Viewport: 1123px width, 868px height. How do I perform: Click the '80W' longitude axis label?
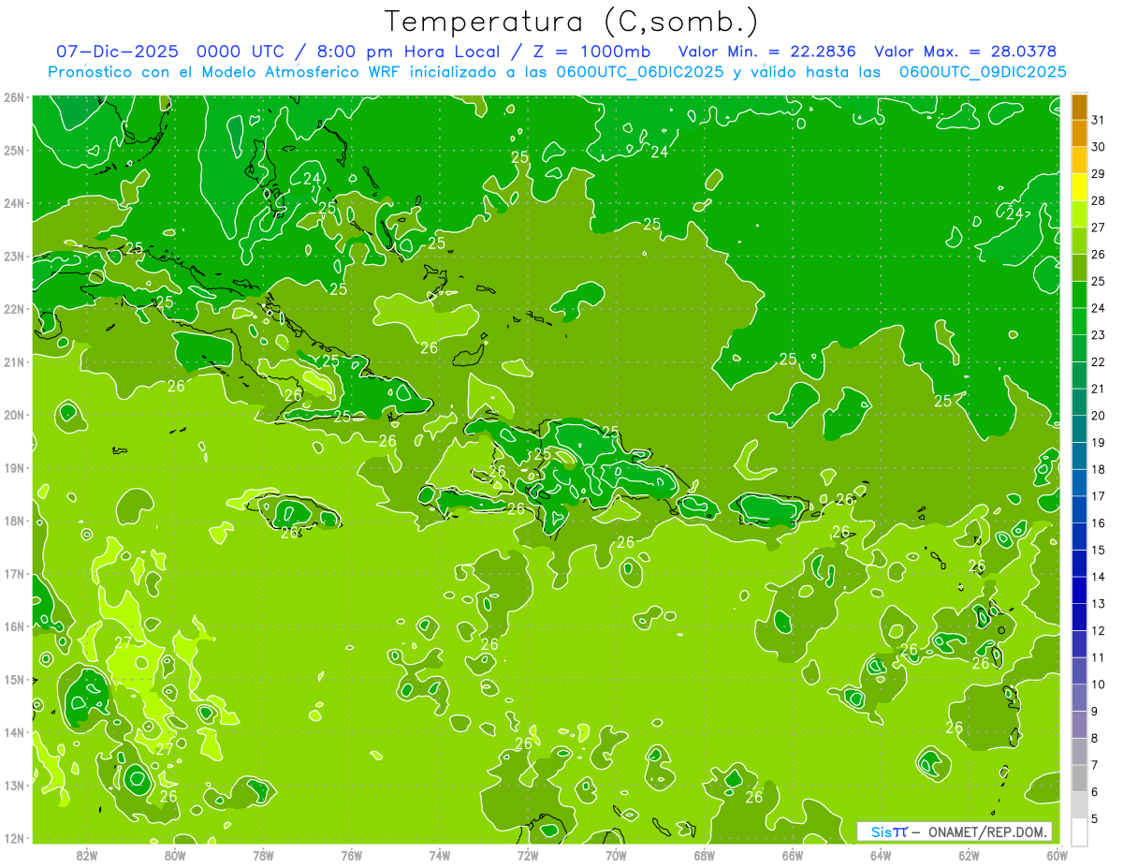click(x=175, y=855)
